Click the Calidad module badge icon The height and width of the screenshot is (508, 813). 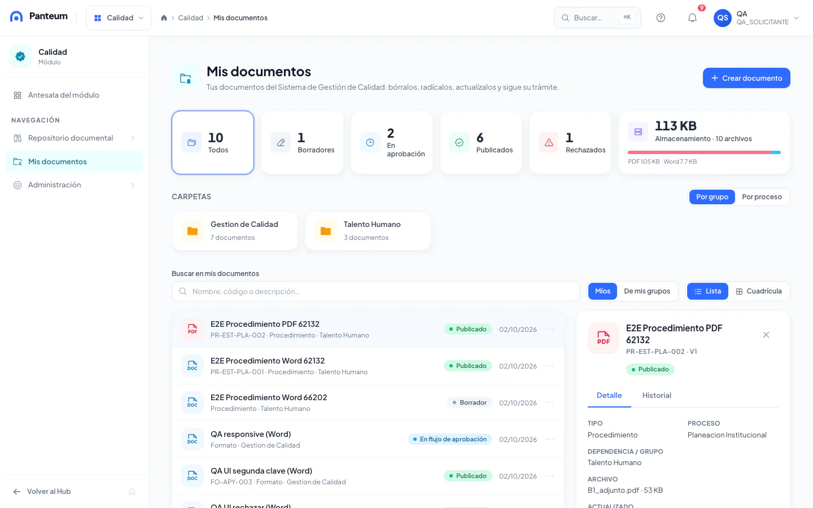click(20, 56)
